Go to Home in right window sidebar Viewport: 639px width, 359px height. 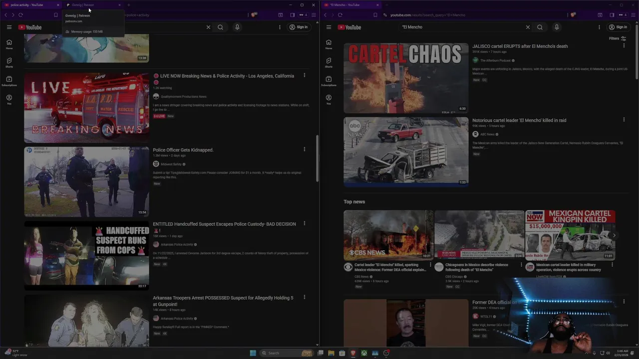pos(328,44)
